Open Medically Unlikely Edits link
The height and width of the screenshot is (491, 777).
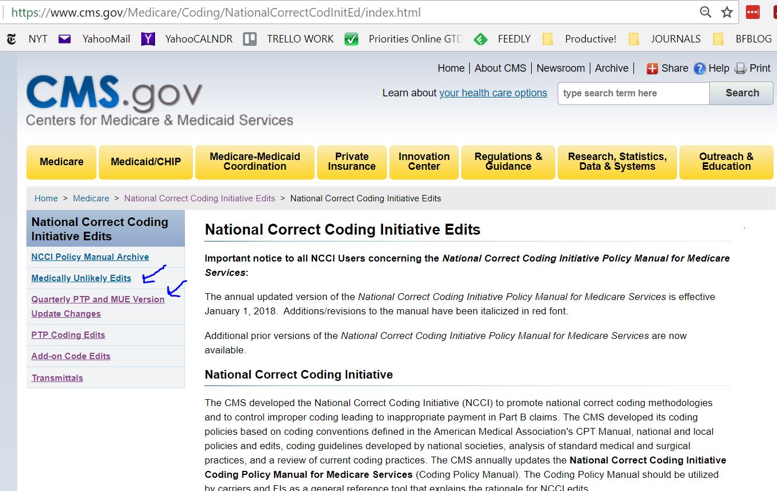click(x=80, y=278)
